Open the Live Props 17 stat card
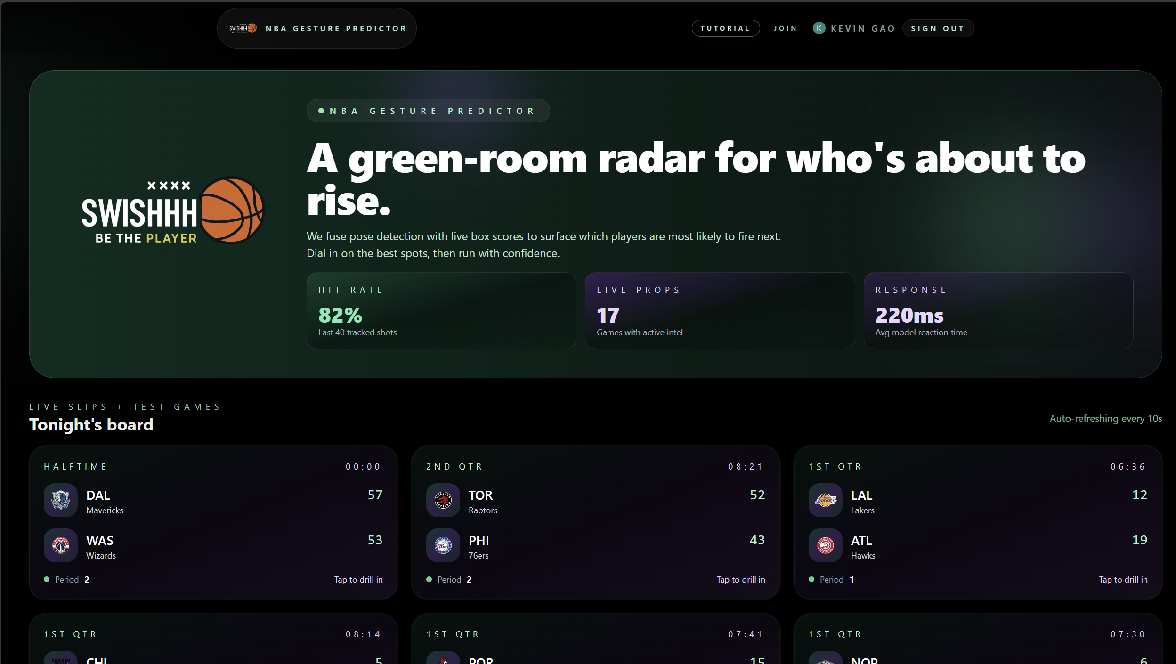The image size is (1176, 664). tap(719, 311)
